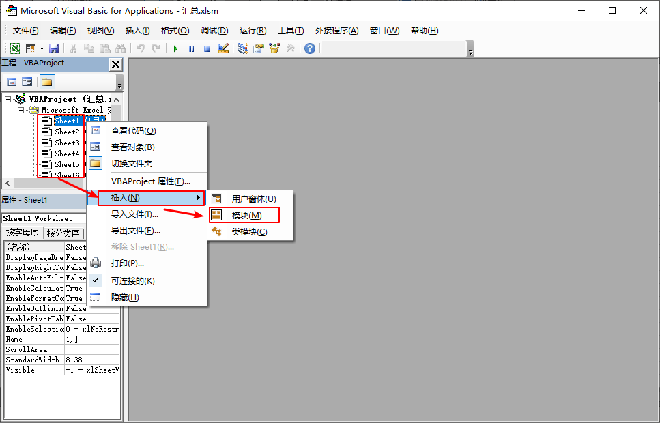This screenshot has width=660, height=423.
Task: Open Help with the blue question mark icon
Action: pos(310,48)
